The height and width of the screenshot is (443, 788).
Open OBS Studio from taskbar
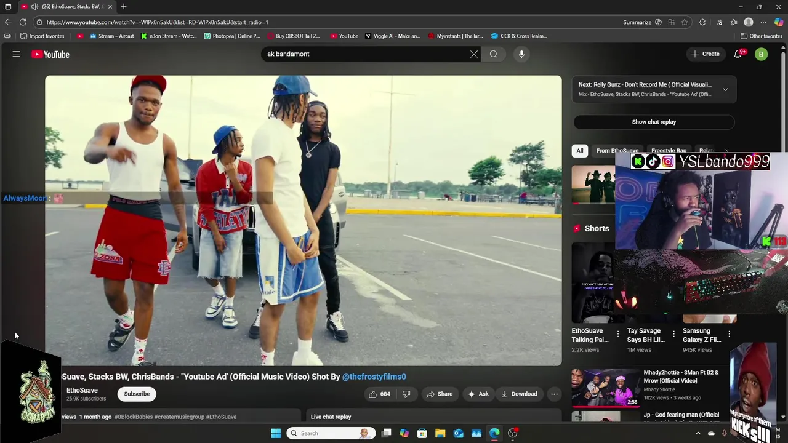(513, 433)
